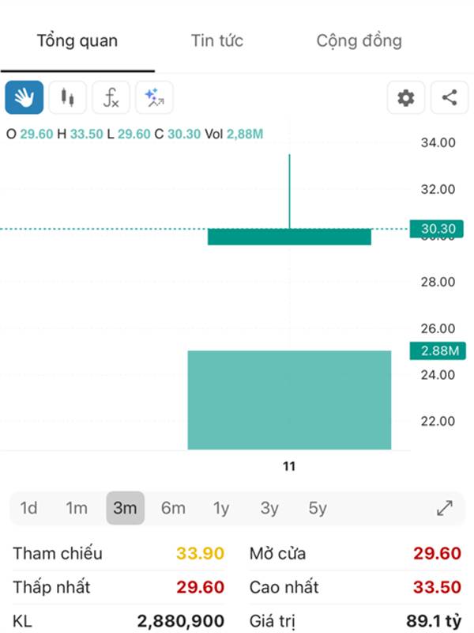Expand chart to fullscreen
The height and width of the screenshot is (633, 474).
click(x=445, y=508)
